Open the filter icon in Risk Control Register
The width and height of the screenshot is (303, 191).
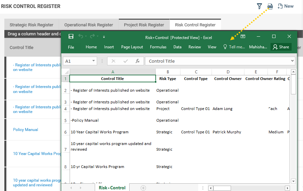pyautogui.click(x=259, y=6)
